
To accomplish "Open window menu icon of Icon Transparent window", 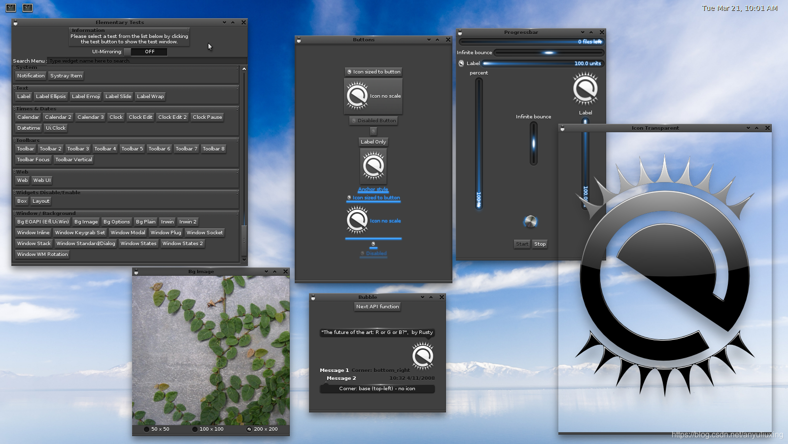I will [x=562, y=128].
